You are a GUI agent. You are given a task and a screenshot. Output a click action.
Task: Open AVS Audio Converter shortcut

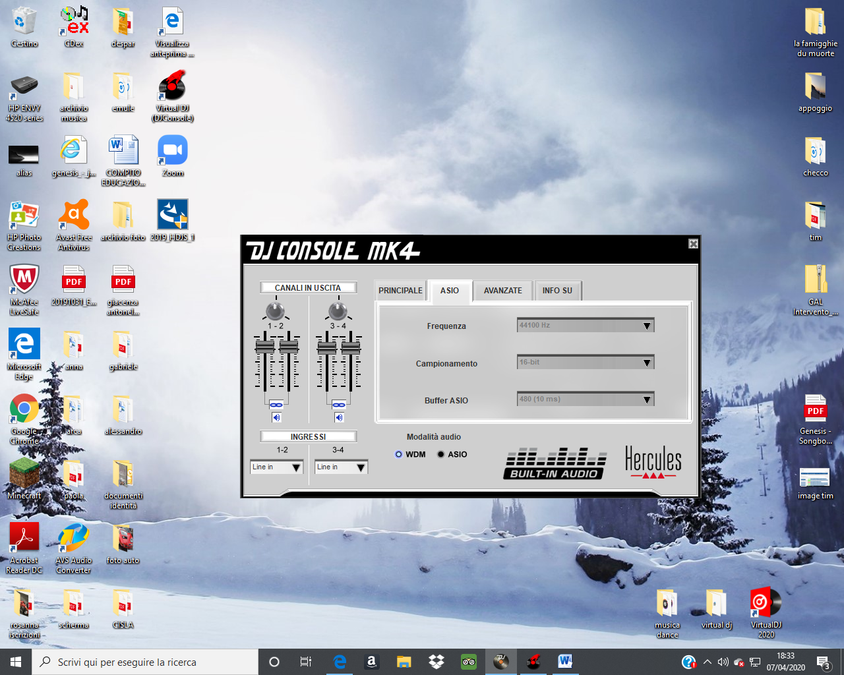pos(74,548)
